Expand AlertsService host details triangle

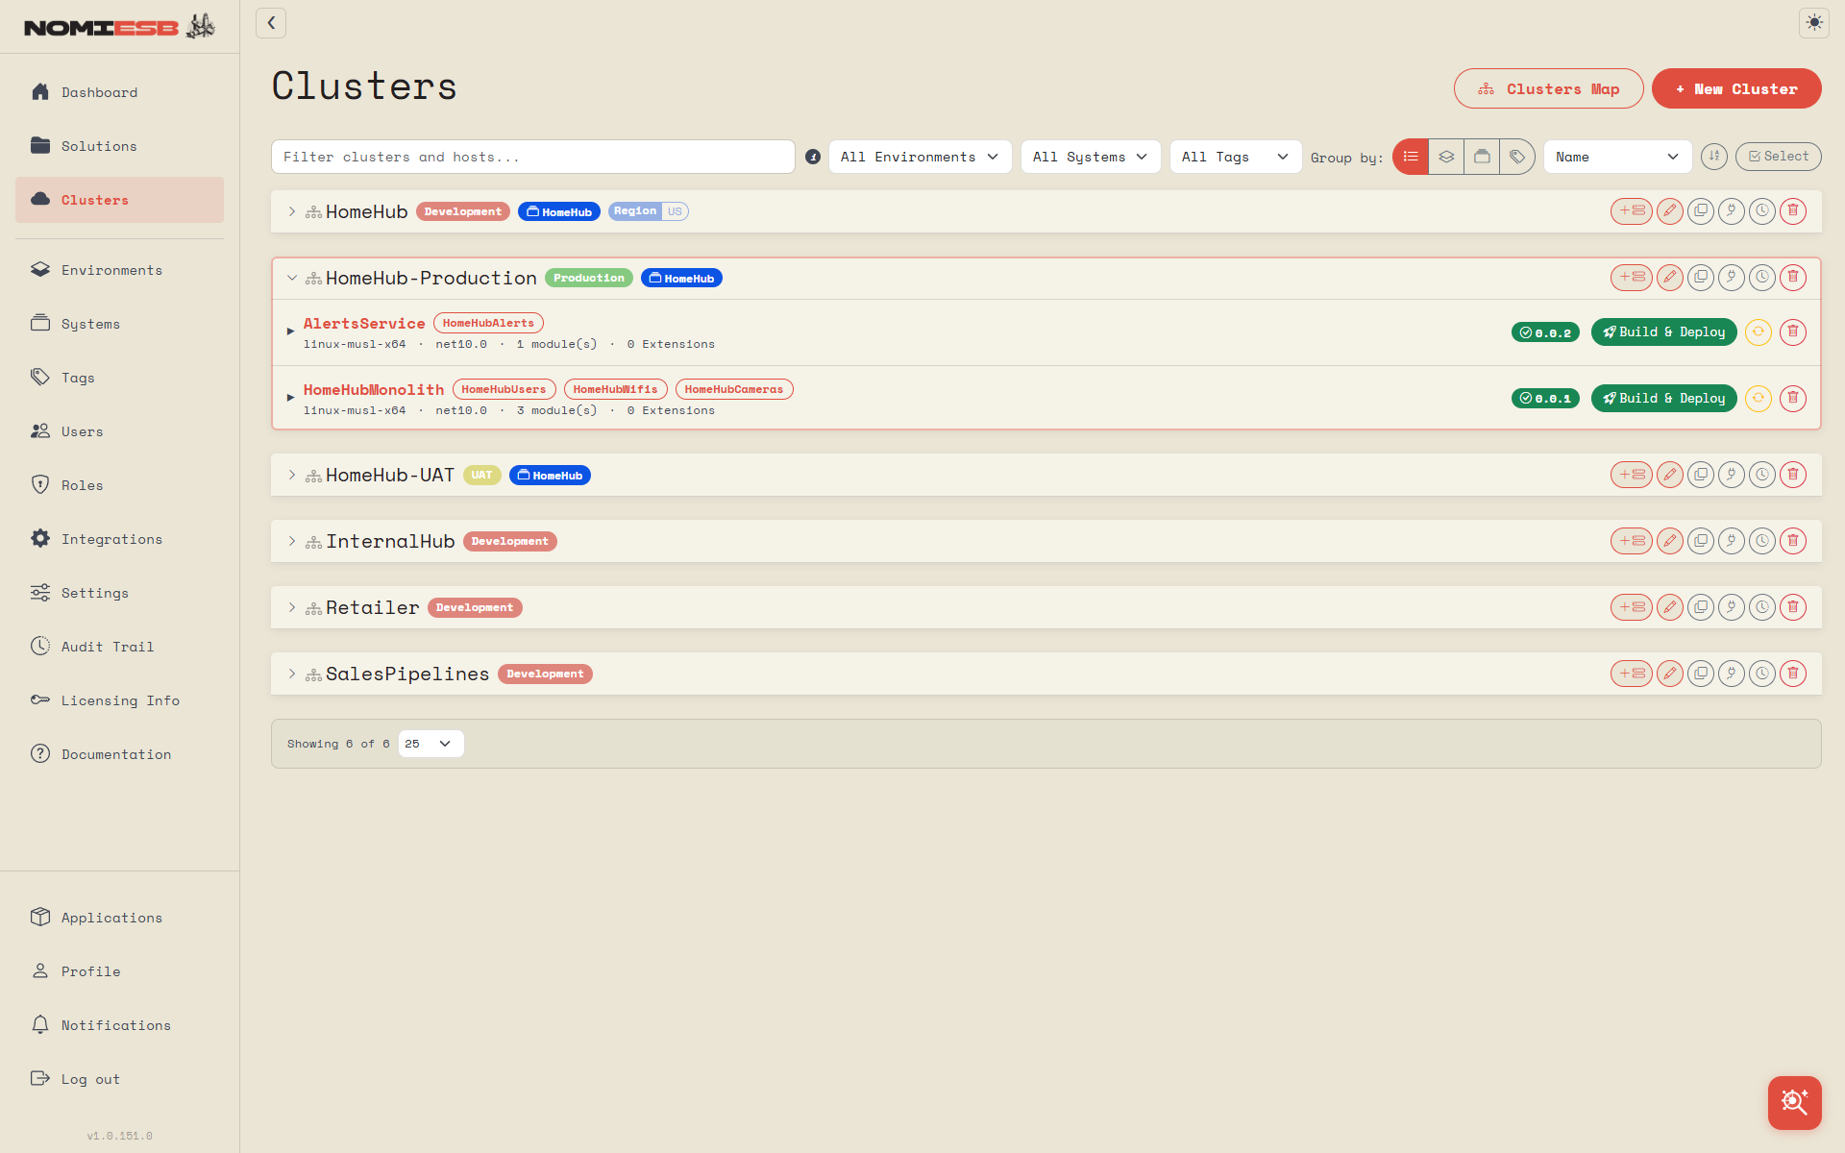(x=290, y=331)
